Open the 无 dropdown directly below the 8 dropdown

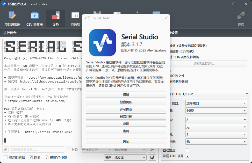click(216, 127)
